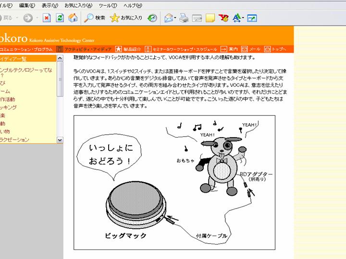Open the お気に入り(A) menu

(78, 5)
